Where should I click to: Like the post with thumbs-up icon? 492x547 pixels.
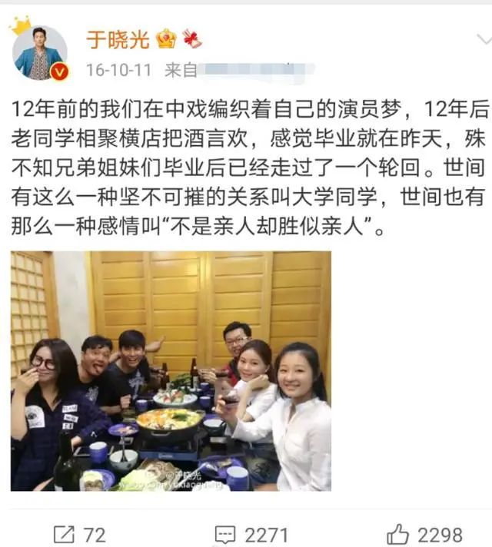[x=397, y=534]
